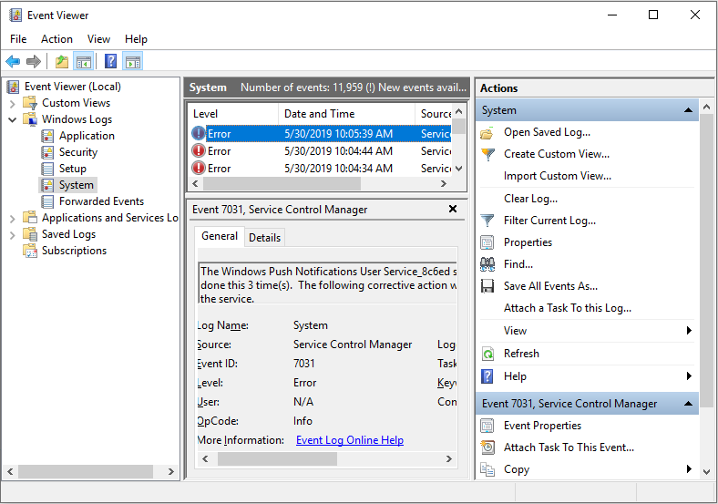Open the Copy submenu arrow in Actions

click(x=689, y=468)
